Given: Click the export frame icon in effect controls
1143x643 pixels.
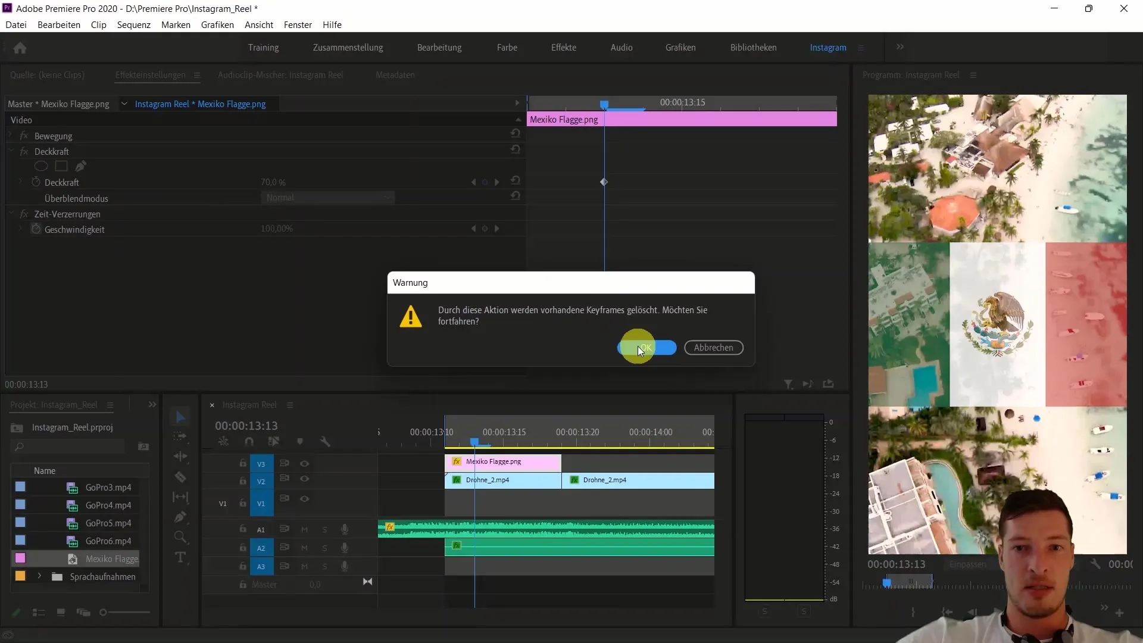Looking at the screenshot, I should (x=828, y=384).
